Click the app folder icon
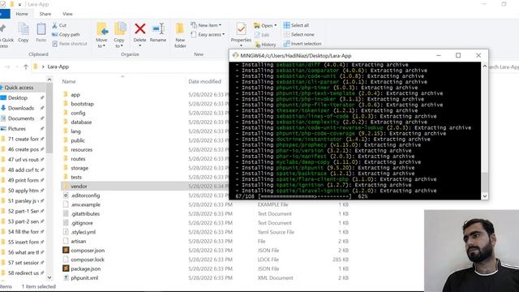Screen dimensions: 519x292 (x=66, y=94)
